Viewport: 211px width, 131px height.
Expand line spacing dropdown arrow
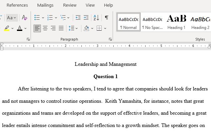point(76,28)
